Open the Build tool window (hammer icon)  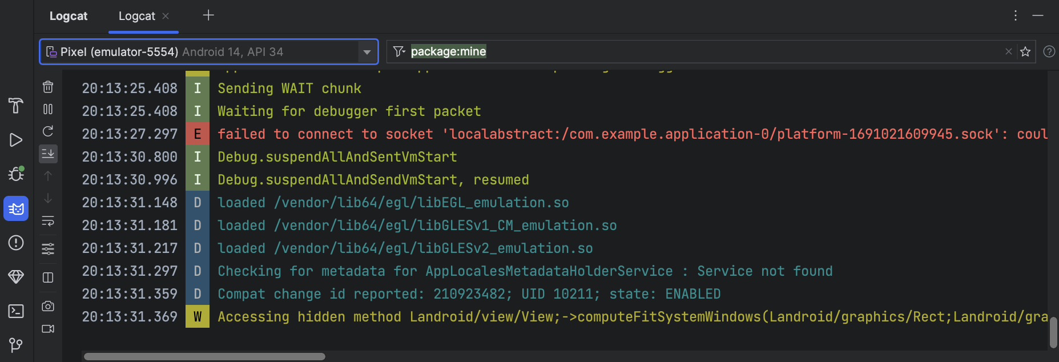pyautogui.click(x=16, y=106)
